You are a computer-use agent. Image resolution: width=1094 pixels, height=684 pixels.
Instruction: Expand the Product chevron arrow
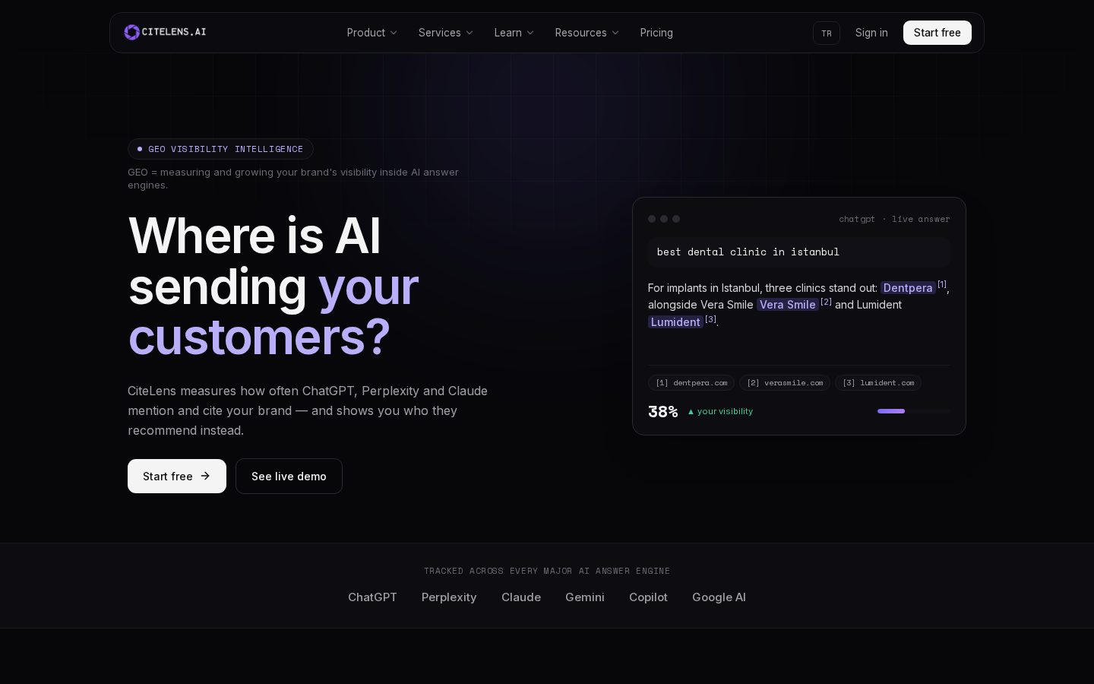coord(394,33)
